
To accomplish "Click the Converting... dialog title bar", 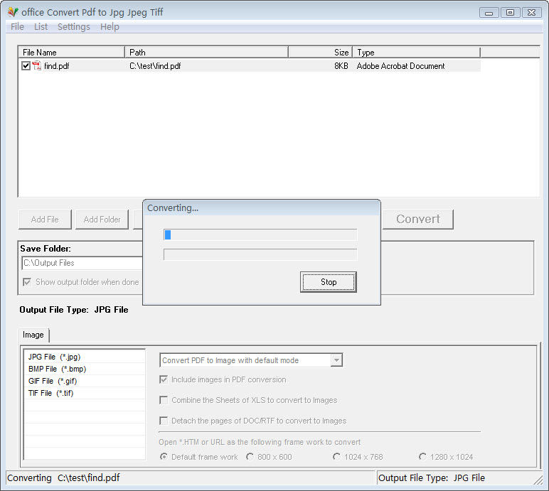I will tap(262, 208).
